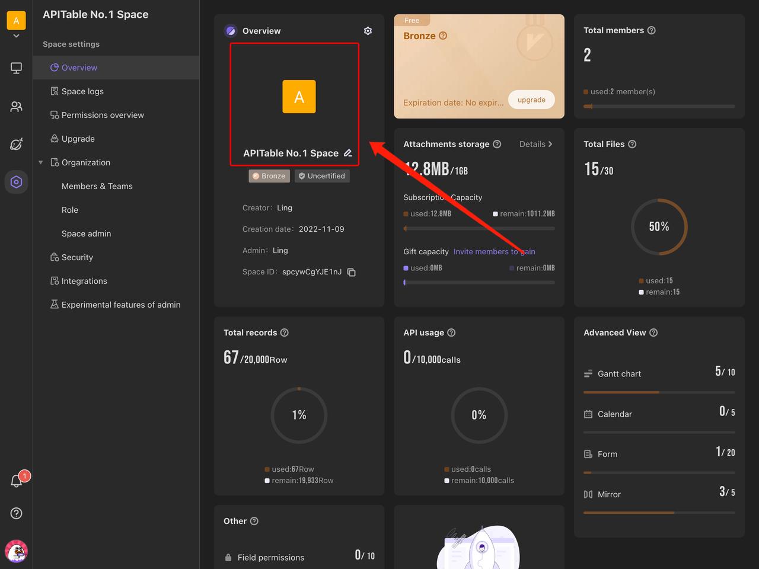
Task: Click the orange space avatar in left rail
Action: [x=16, y=20]
